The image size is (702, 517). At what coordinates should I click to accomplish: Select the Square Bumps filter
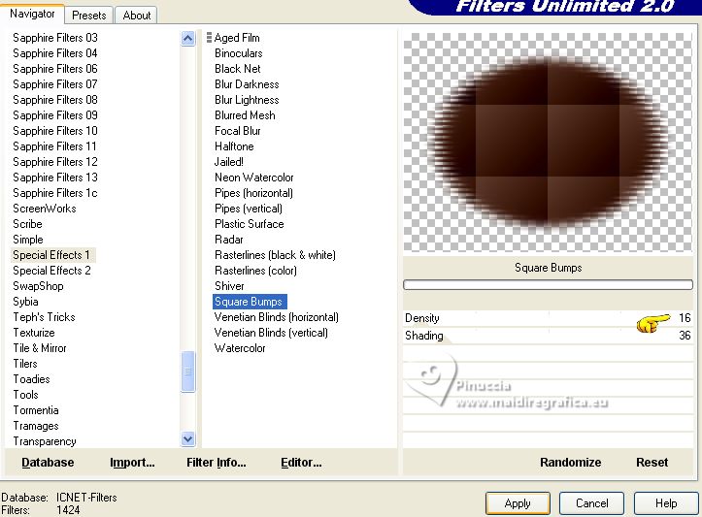click(250, 302)
